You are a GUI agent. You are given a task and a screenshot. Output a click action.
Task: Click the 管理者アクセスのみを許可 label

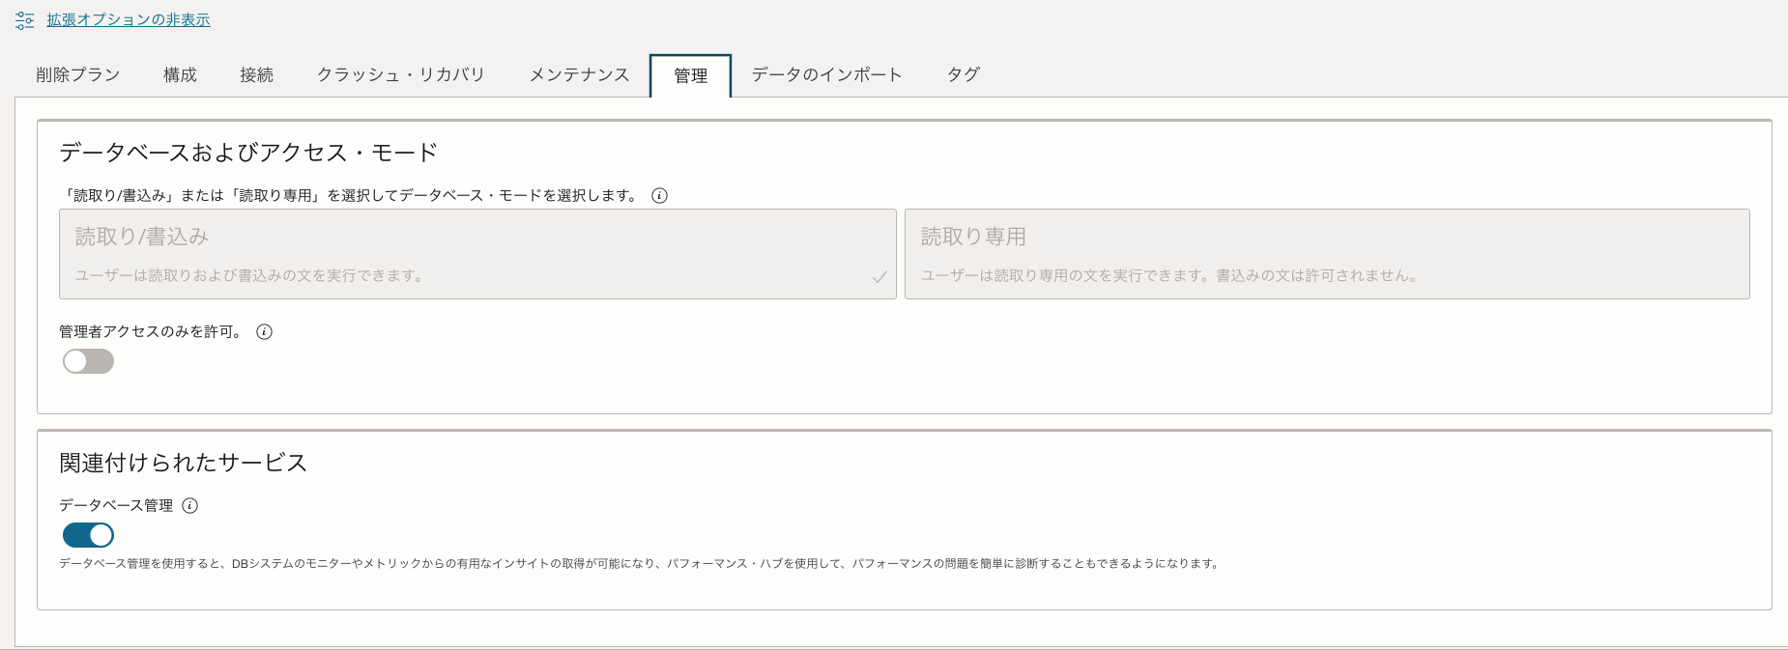pyautogui.click(x=151, y=332)
